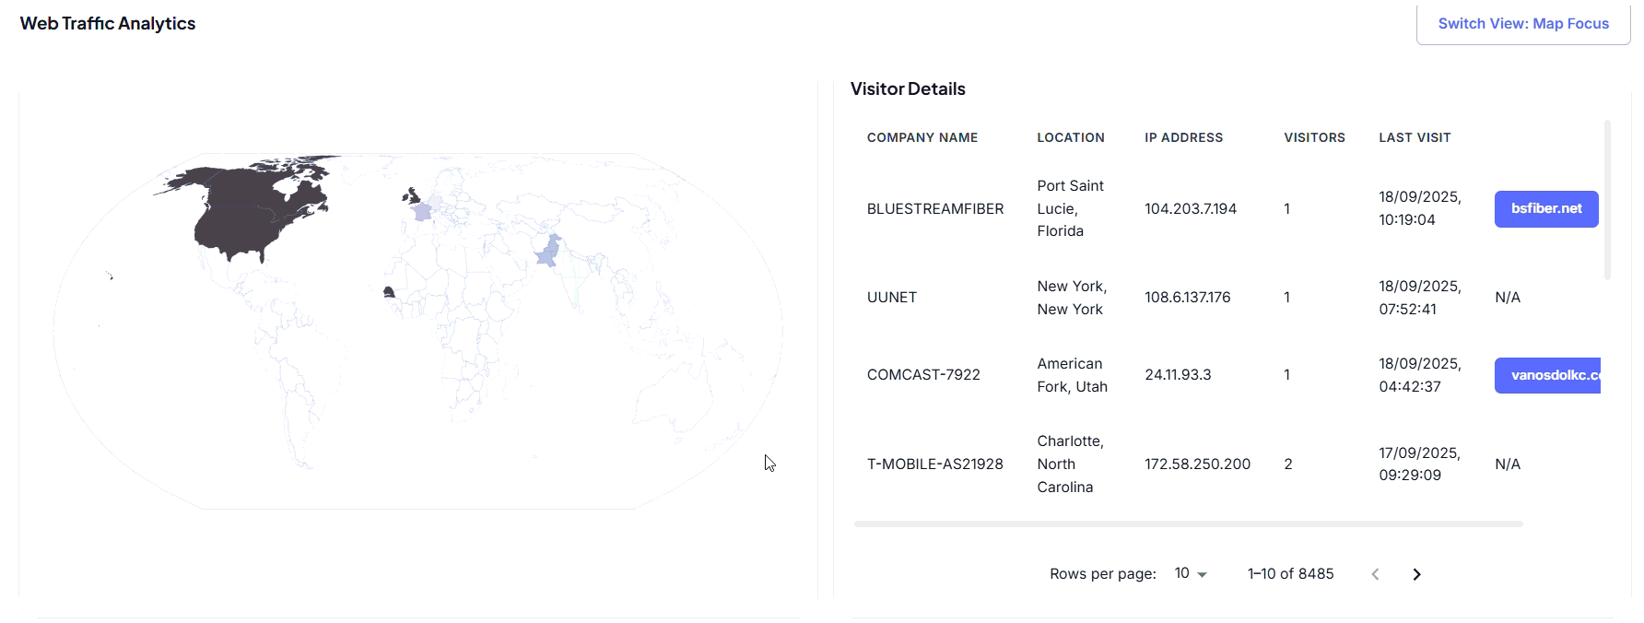The height and width of the screenshot is (623, 1644).
Task: Click the previous page chevron arrow
Action: pos(1375,574)
